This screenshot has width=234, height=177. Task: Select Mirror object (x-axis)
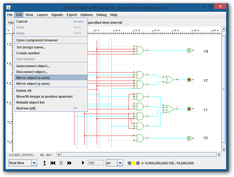[51, 78]
